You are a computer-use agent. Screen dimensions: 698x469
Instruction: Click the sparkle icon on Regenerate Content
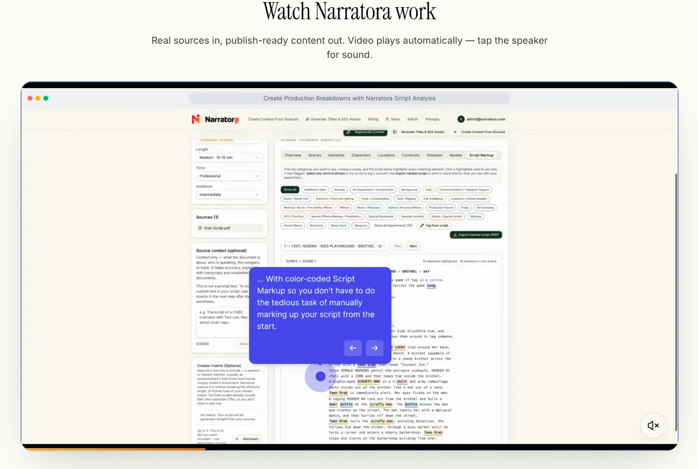(348, 132)
